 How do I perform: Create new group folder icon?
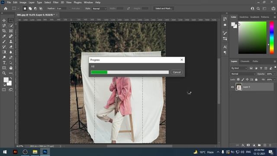259,145
